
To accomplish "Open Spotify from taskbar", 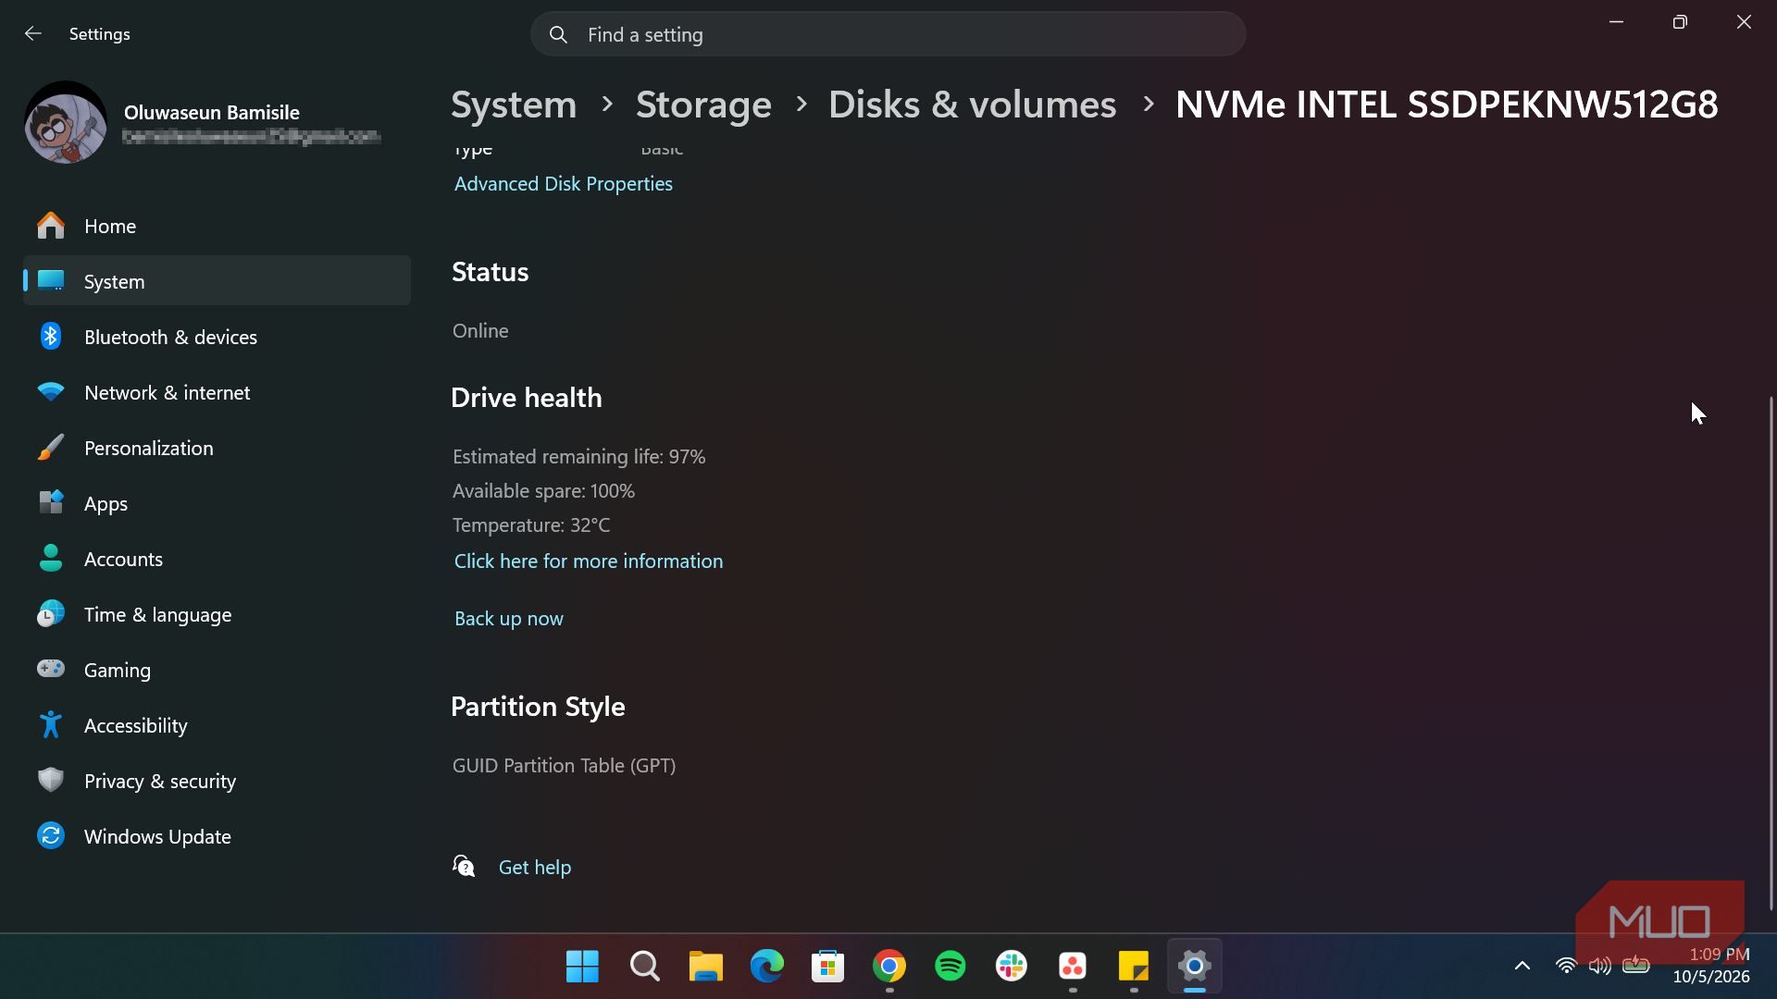I will 951,967.
